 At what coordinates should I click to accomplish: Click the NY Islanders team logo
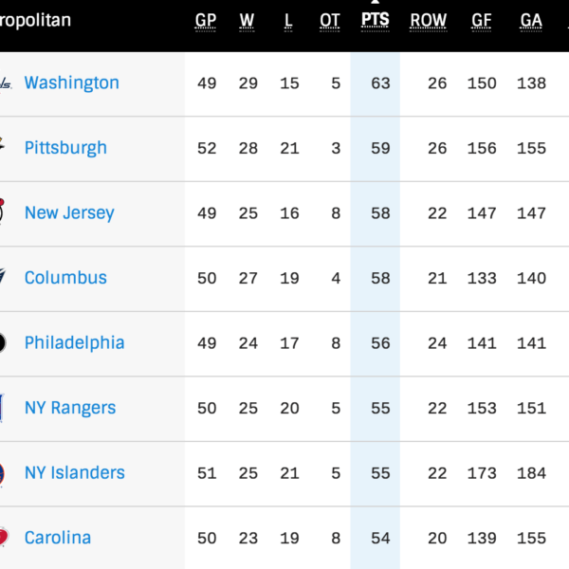4,473
